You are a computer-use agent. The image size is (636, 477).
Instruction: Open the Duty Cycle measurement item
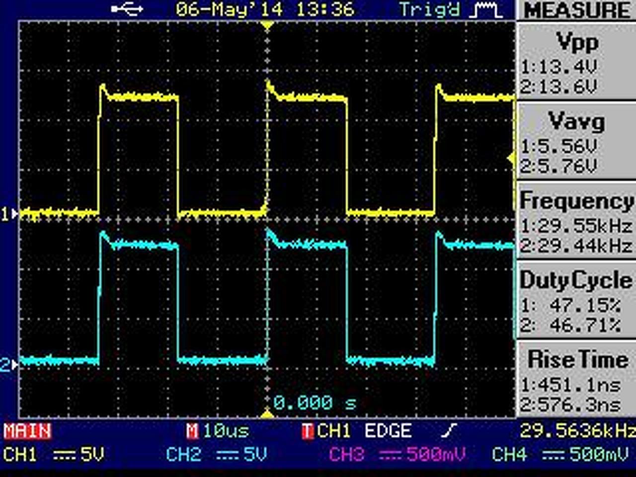tap(576, 300)
